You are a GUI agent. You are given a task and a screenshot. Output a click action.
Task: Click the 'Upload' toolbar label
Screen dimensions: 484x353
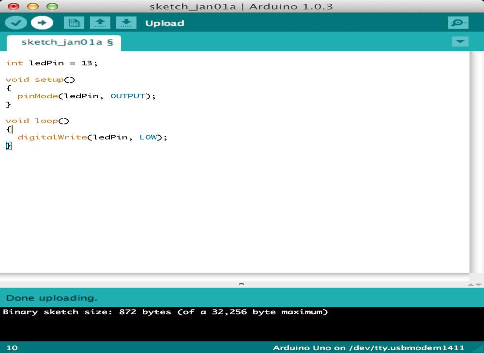[165, 23]
